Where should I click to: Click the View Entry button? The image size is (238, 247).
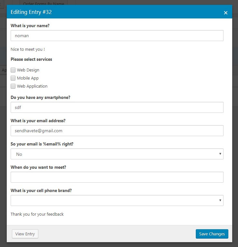tap(25, 234)
